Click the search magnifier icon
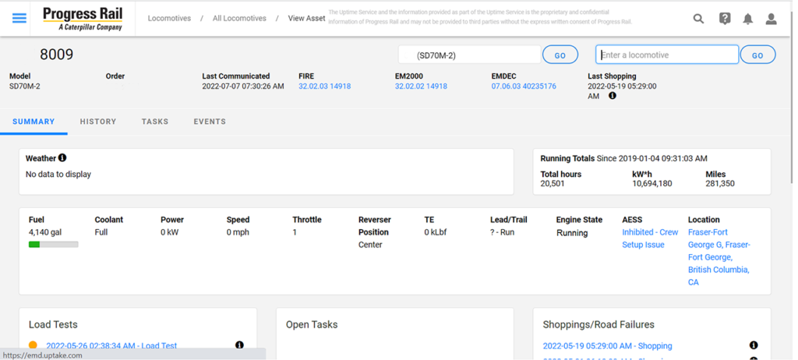Viewport: 798px width, 360px height. (698, 19)
